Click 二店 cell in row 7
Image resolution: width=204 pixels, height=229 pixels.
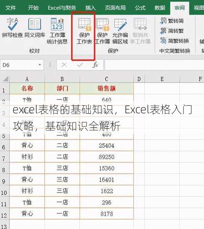(62, 157)
